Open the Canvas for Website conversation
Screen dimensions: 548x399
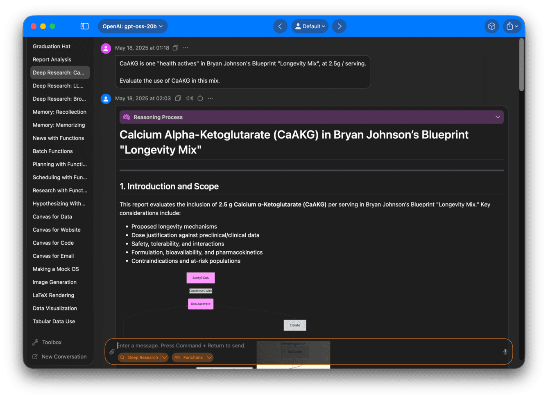pos(60,230)
